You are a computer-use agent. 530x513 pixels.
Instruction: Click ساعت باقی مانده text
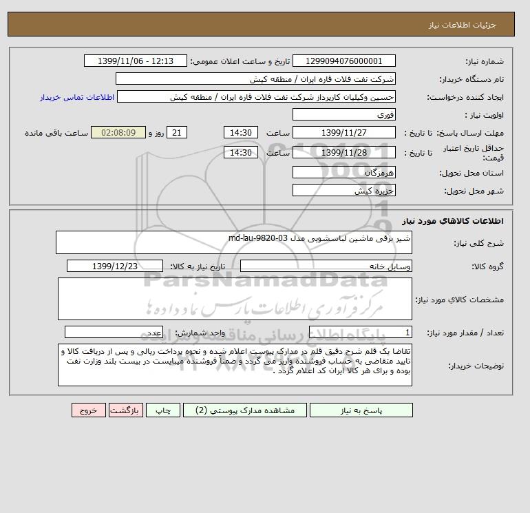tap(56, 133)
